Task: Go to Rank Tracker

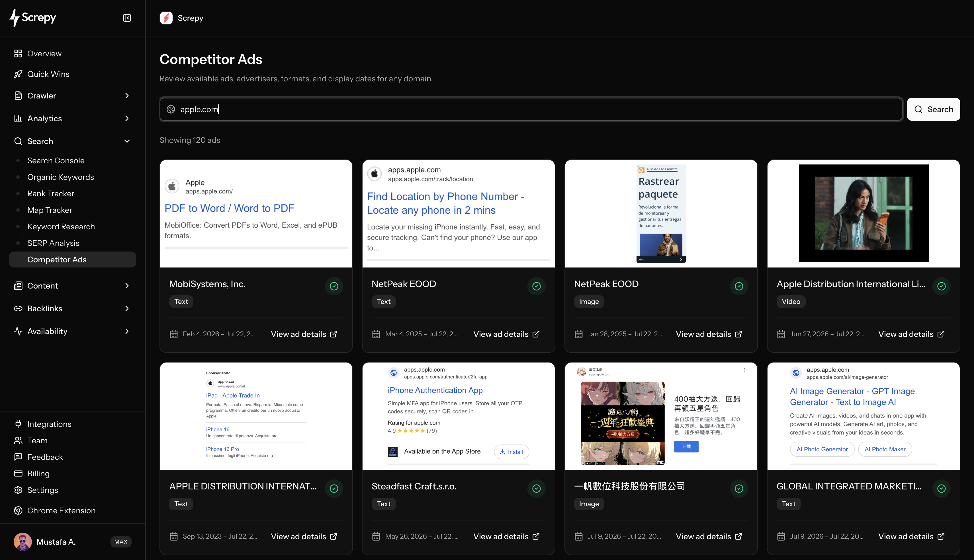Action: (x=51, y=193)
